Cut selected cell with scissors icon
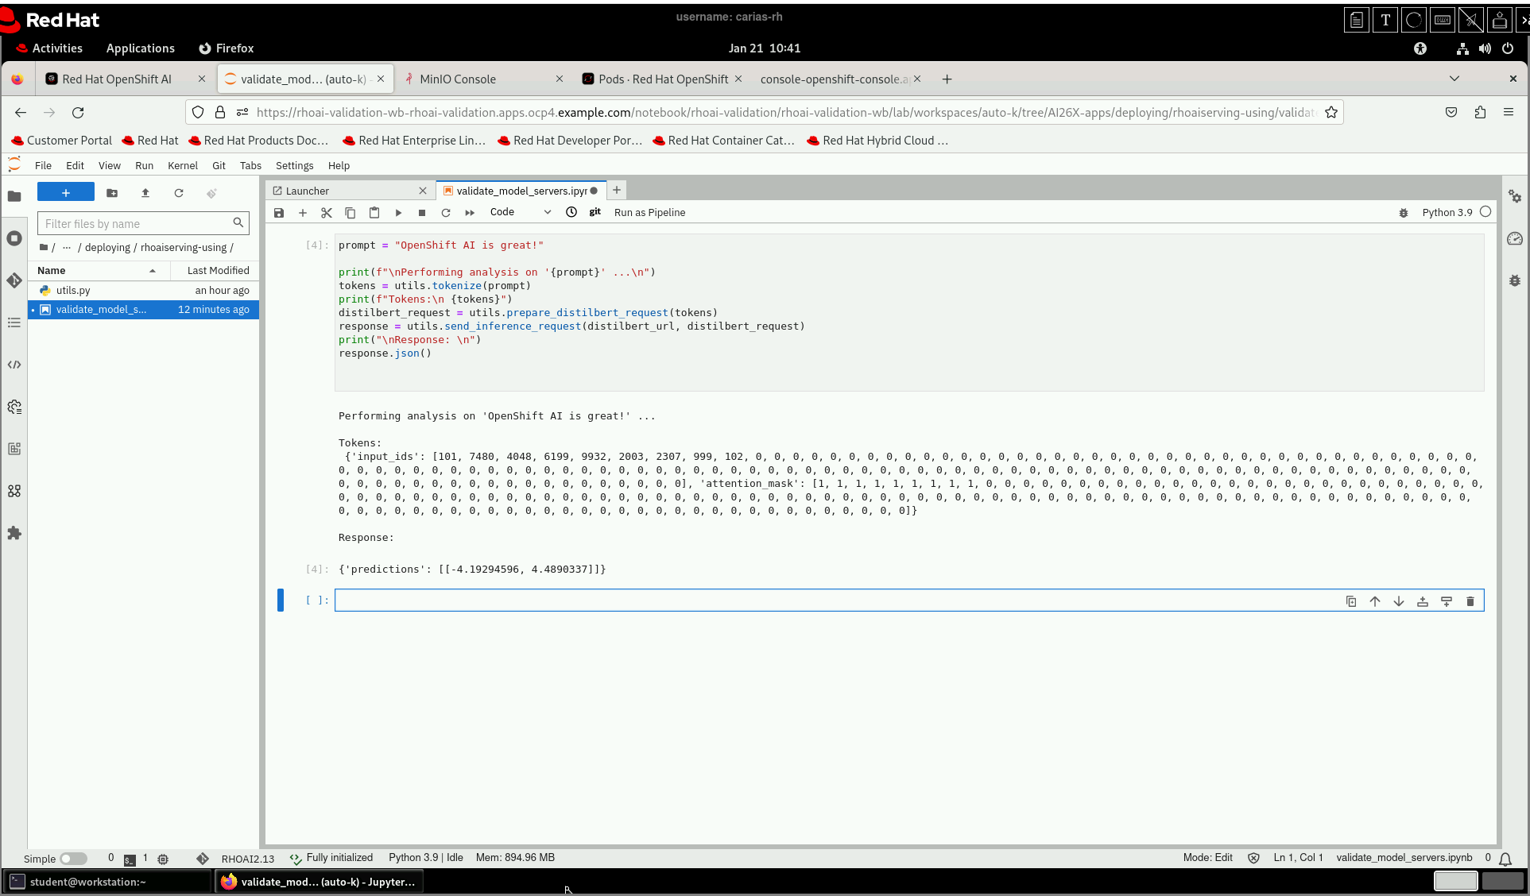 coord(327,213)
